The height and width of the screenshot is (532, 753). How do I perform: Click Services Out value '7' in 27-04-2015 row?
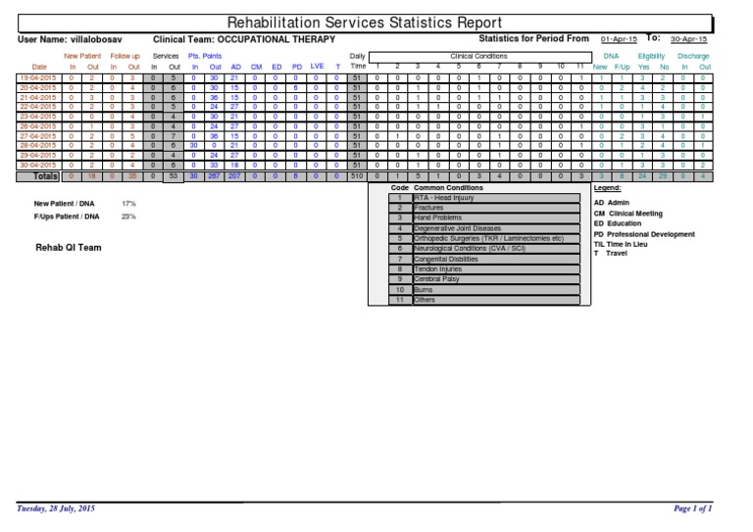point(174,136)
